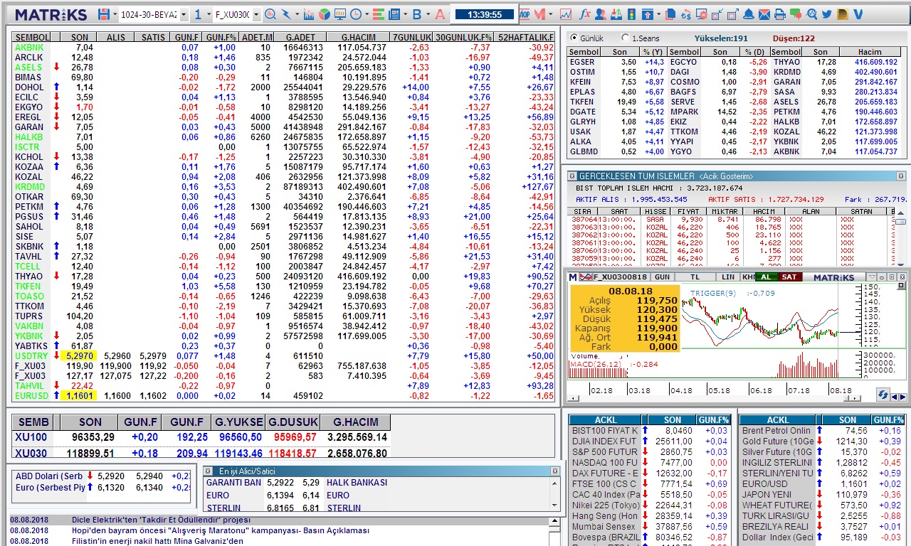Click the line chart toolbar icon
This screenshot has width=911, height=546.
click(x=566, y=14)
